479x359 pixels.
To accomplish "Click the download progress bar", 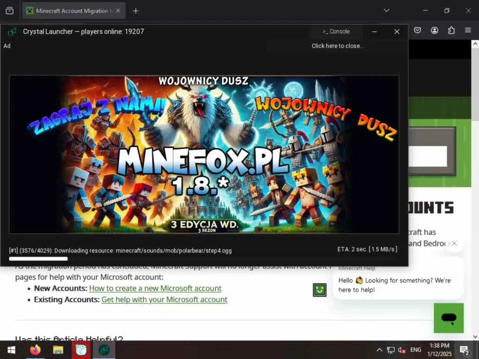I will (x=204, y=259).
